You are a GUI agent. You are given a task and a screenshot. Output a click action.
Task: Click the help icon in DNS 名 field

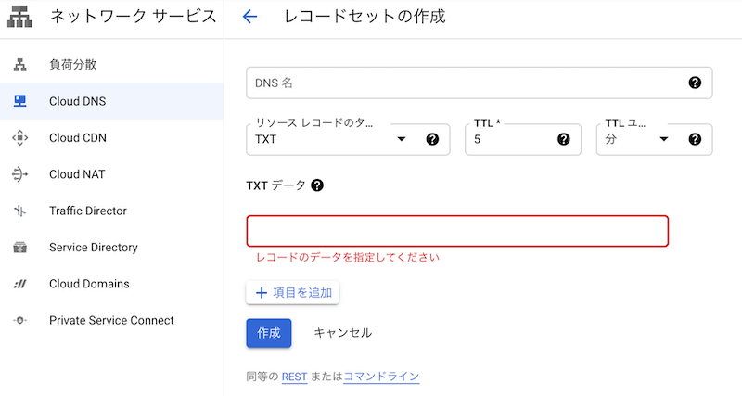695,83
